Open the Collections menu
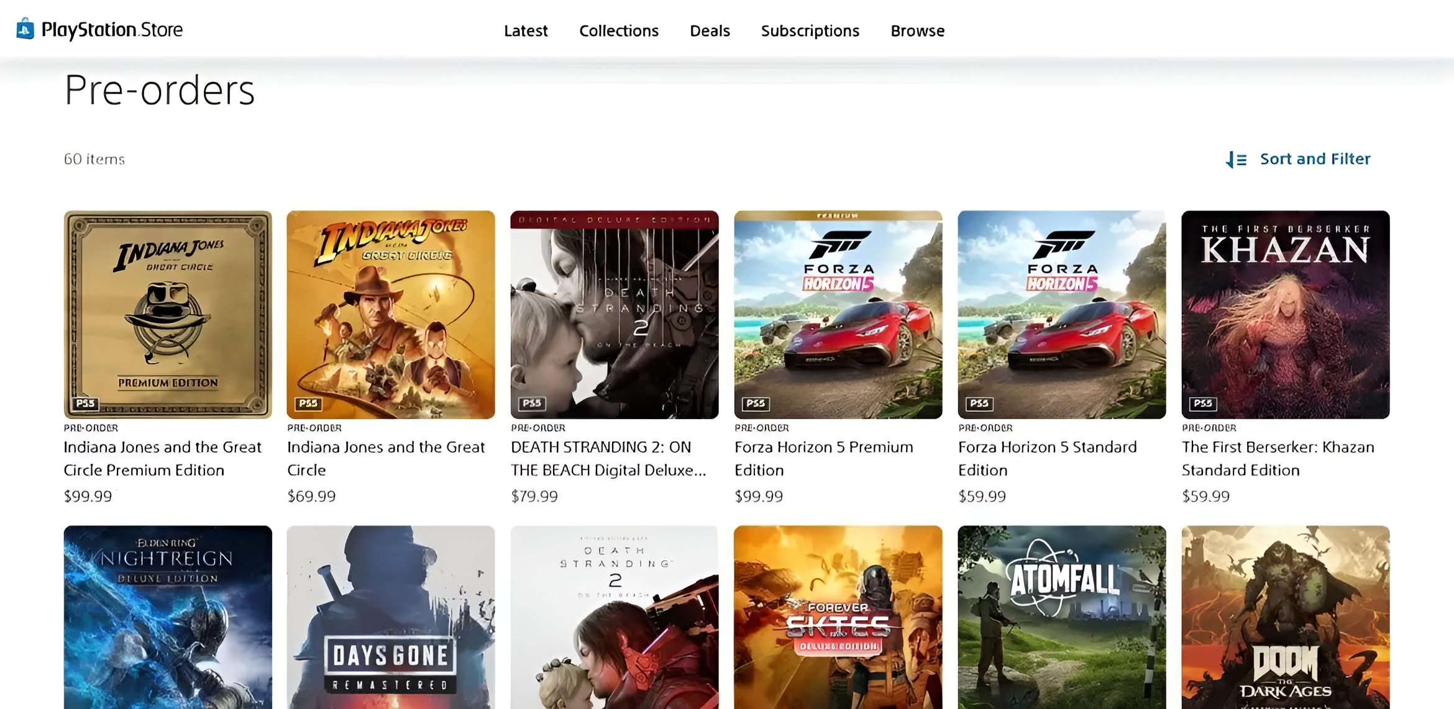 tap(619, 30)
